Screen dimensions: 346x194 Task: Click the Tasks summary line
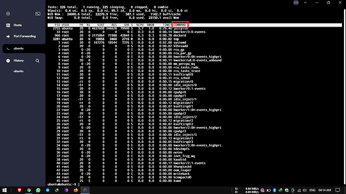point(108,7)
